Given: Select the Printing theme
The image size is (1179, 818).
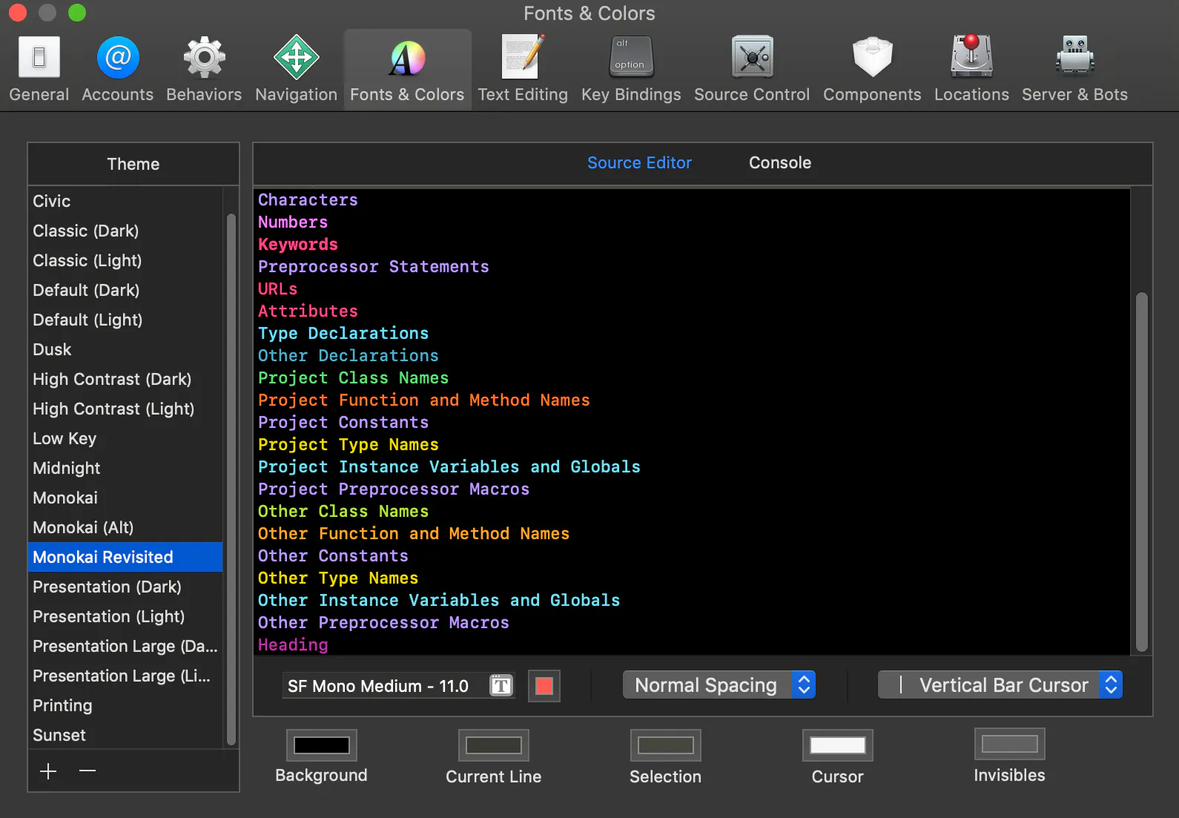Looking at the screenshot, I should [x=125, y=705].
